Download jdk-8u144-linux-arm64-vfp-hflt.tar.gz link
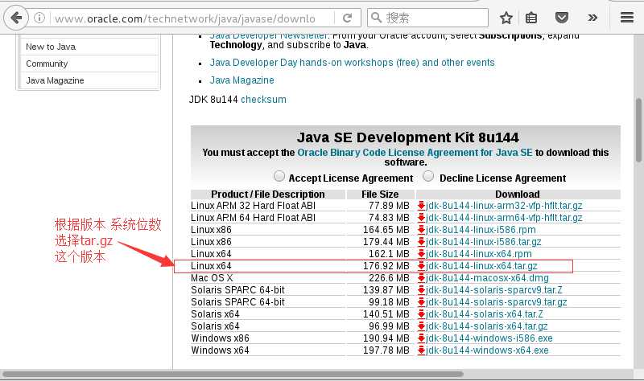The width and height of the screenshot is (644, 381). (x=504, y=217)
